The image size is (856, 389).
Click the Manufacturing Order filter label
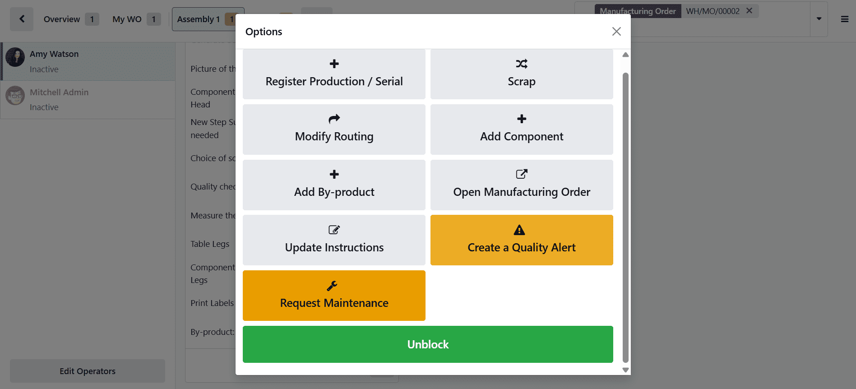coord(638,11)
